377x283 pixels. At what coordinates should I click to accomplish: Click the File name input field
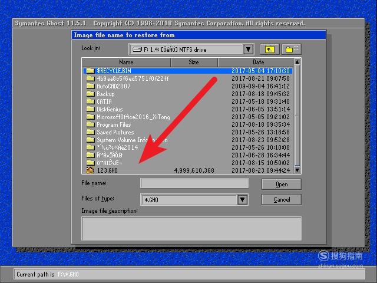pos(194,183)
